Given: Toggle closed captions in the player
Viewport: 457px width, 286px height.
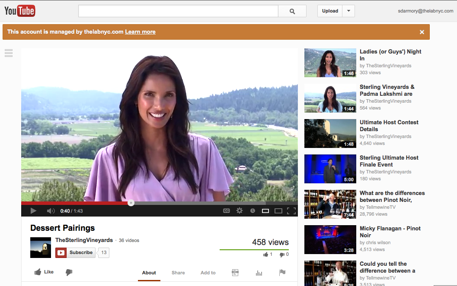Looking at the screenshot, I should tap(227, 211).
